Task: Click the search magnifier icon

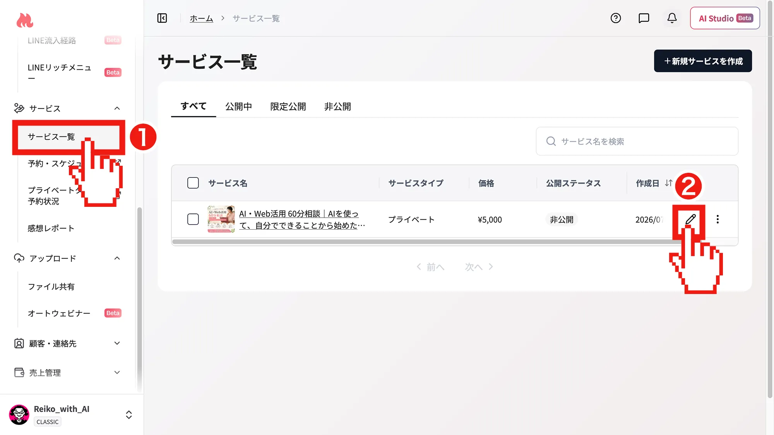Action: [x=551, y=141]
